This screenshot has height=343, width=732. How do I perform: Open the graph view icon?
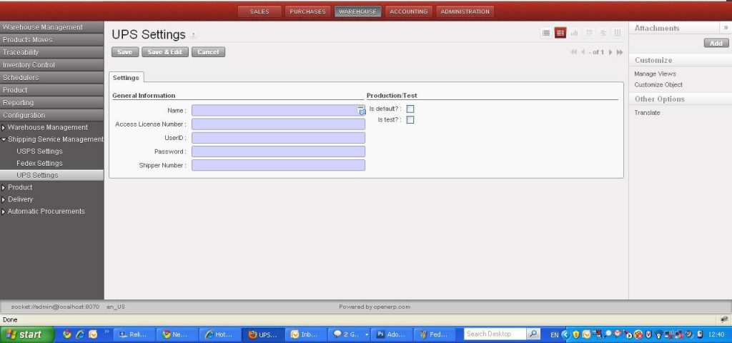[574, 33]
